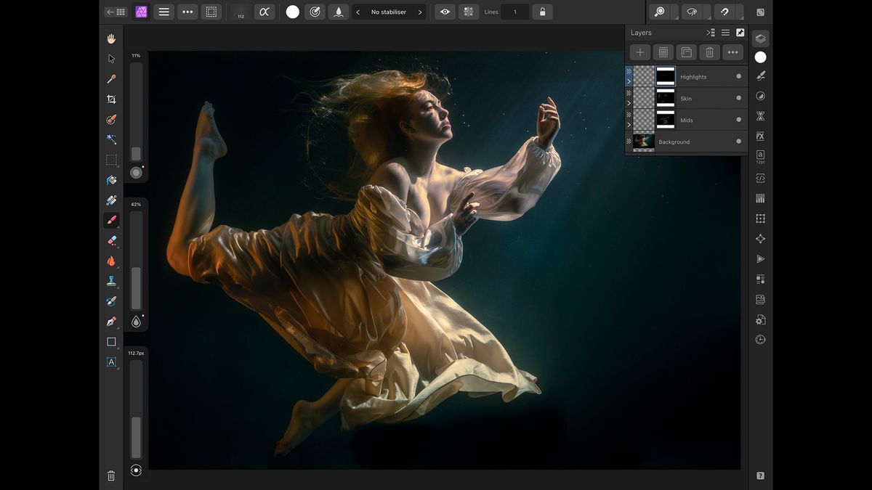Select the white colour swatch in the sidebar
This screenshot has width=872, height=490.
click(759, 57)
